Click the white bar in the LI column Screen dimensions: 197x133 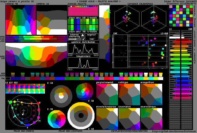click(x=175, y=38)
